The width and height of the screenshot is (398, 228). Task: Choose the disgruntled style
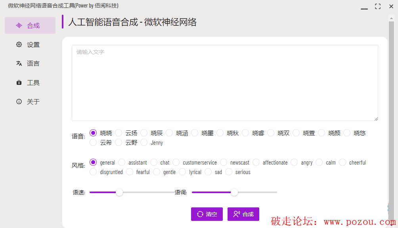(93, 172)
